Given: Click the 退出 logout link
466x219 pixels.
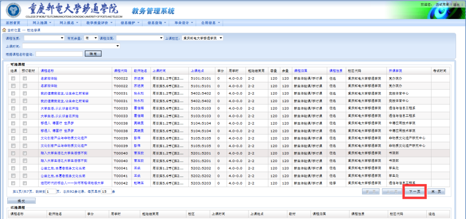Looking at the screenshot, I should click(456, 4).
